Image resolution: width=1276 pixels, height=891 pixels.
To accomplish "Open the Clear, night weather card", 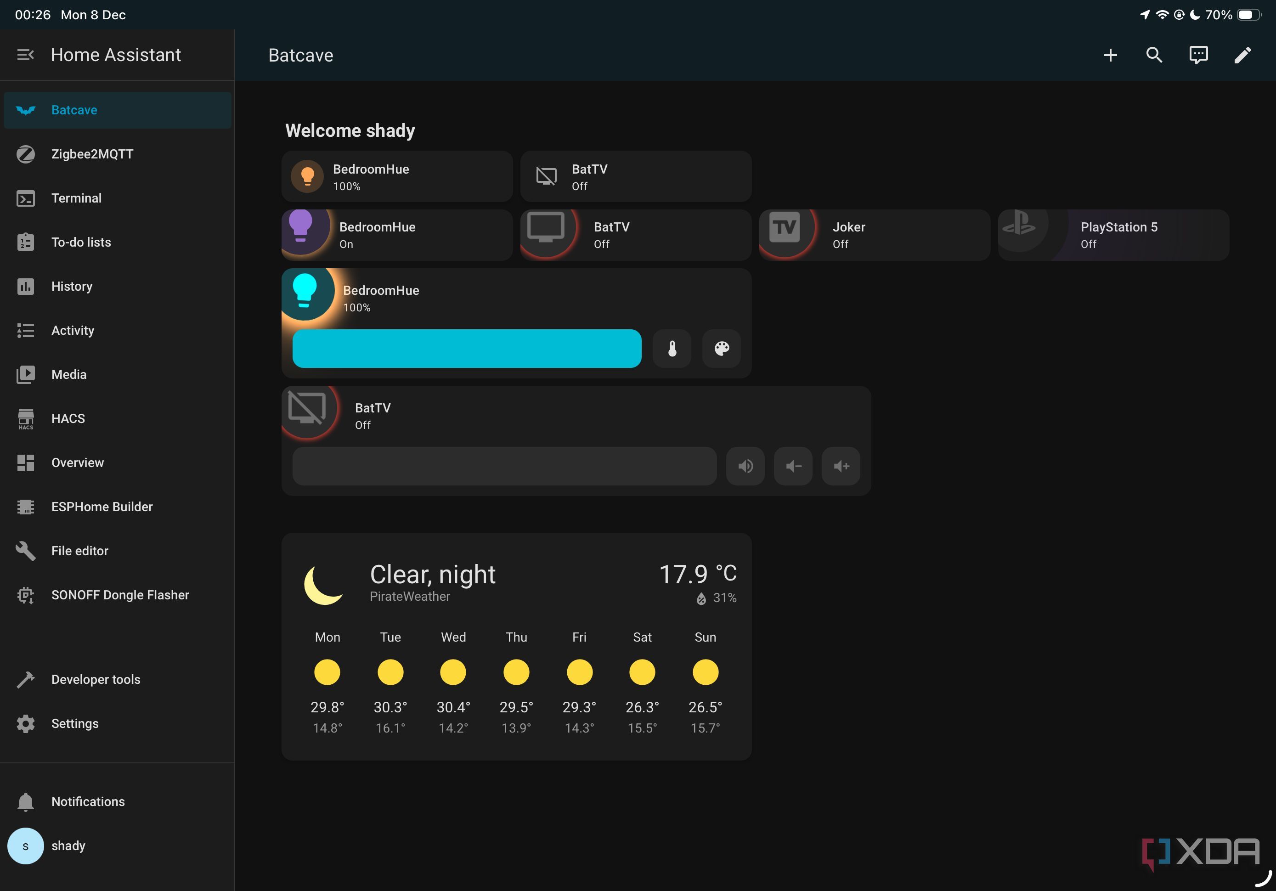I will 516,646.
